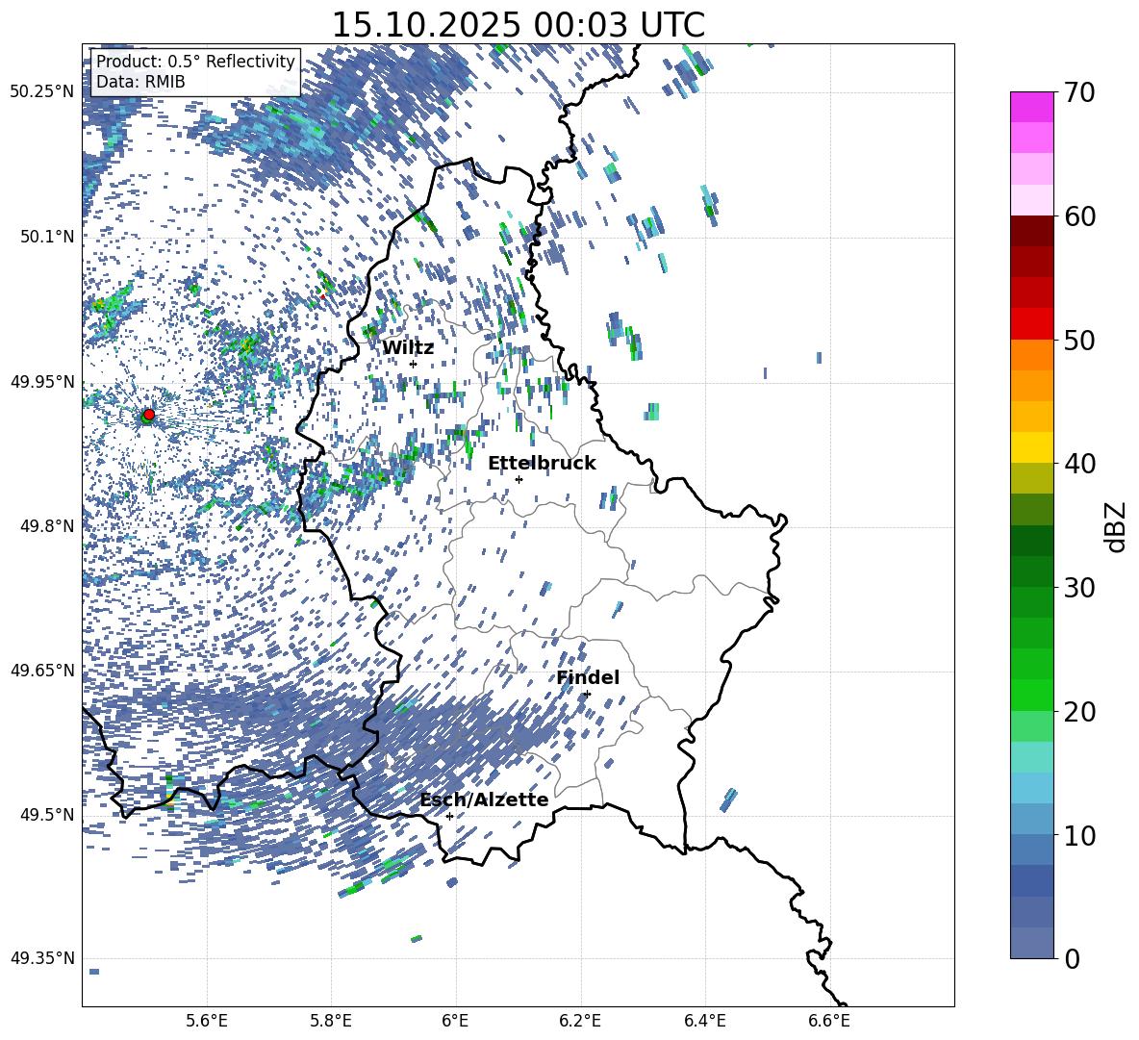This screenshot has height=1040, width=1139.
Task: Click the bright green colorbar segment at 20
Action: coord(1031,696)
